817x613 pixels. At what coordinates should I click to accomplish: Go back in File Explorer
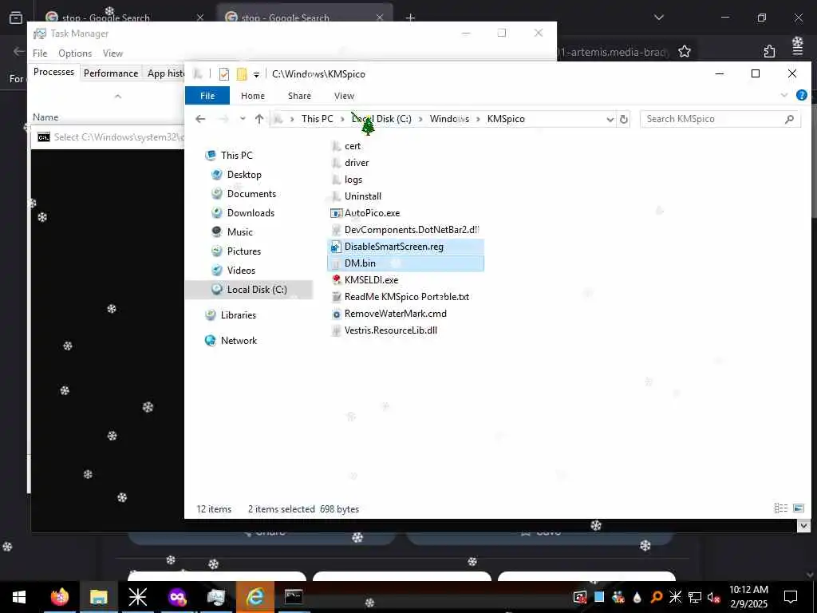pos(200,119)
